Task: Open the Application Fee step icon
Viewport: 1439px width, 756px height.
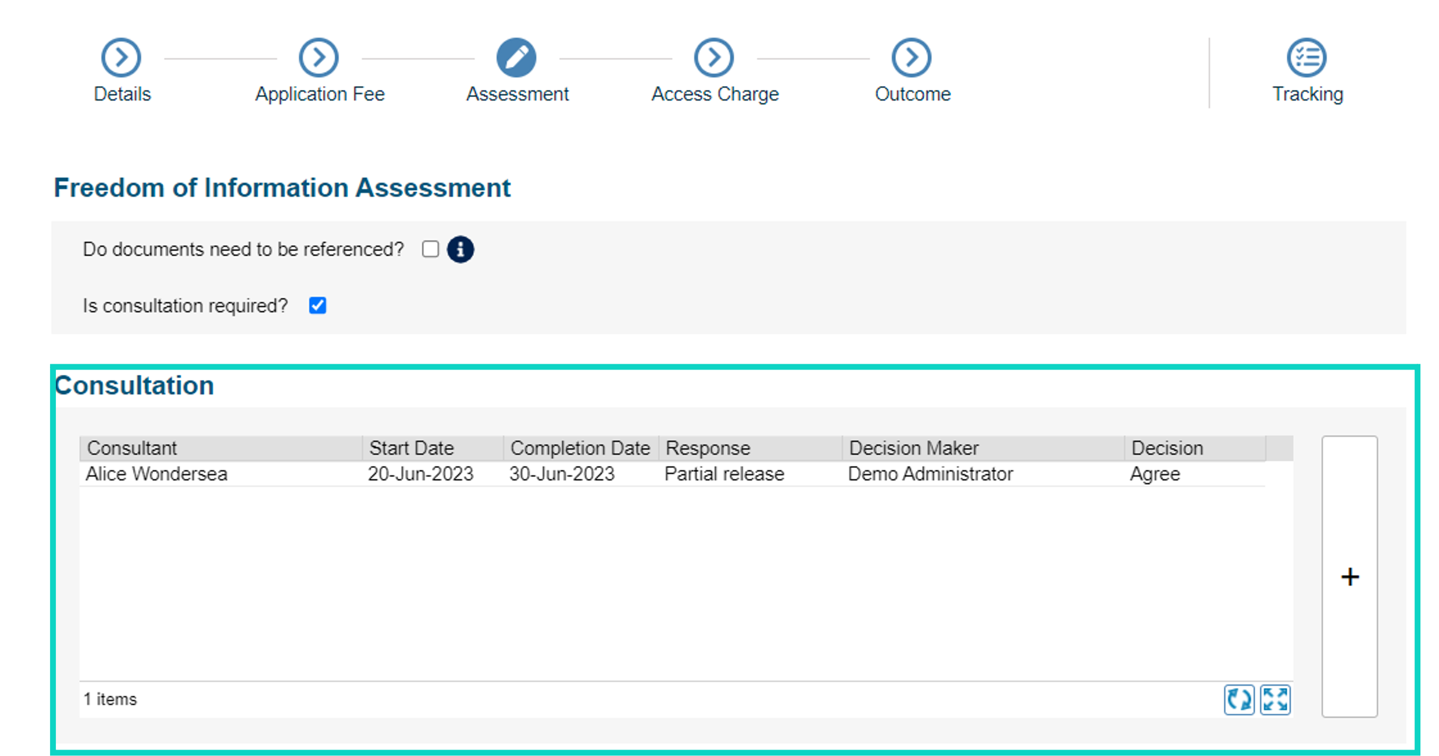Action: [x=319, y=58]
